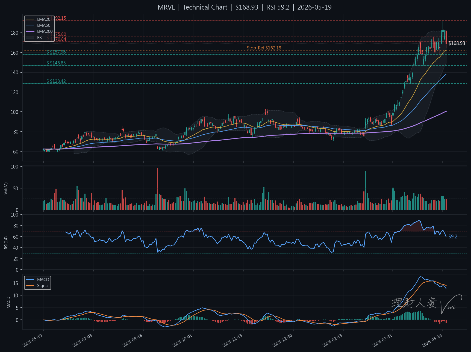The image size is (471, 352).
Task: Click the 120 tick on the price axis
Action: pyautogui.click(x=14, y=93)
